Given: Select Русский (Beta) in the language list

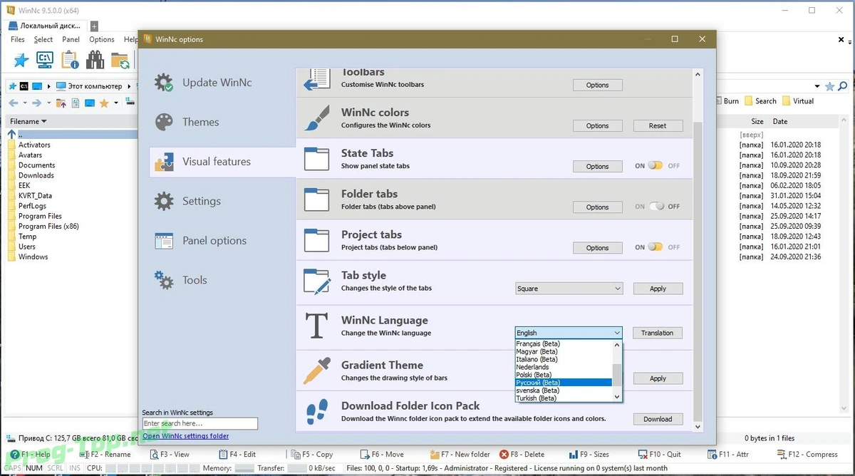Looking at the screenshot, I should 564,383.
